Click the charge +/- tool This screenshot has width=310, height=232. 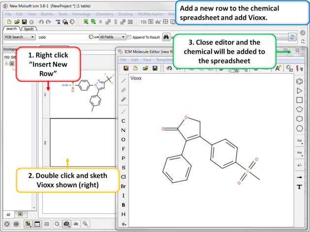299,166
